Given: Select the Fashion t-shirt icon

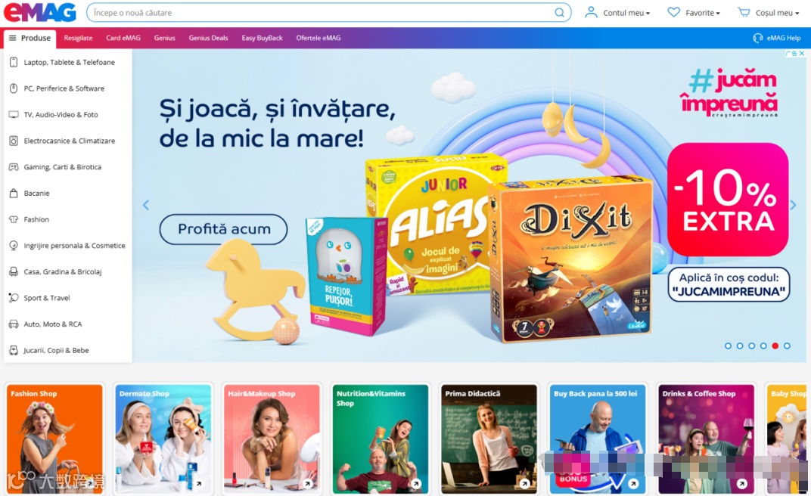Looking at the screenshot, I should 14,219.
